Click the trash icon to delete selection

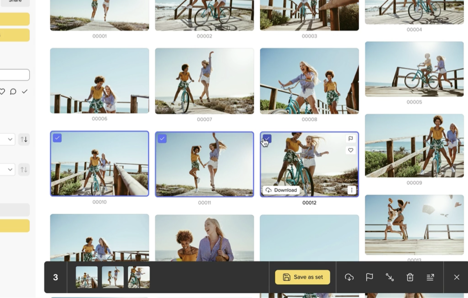point(410,277)
